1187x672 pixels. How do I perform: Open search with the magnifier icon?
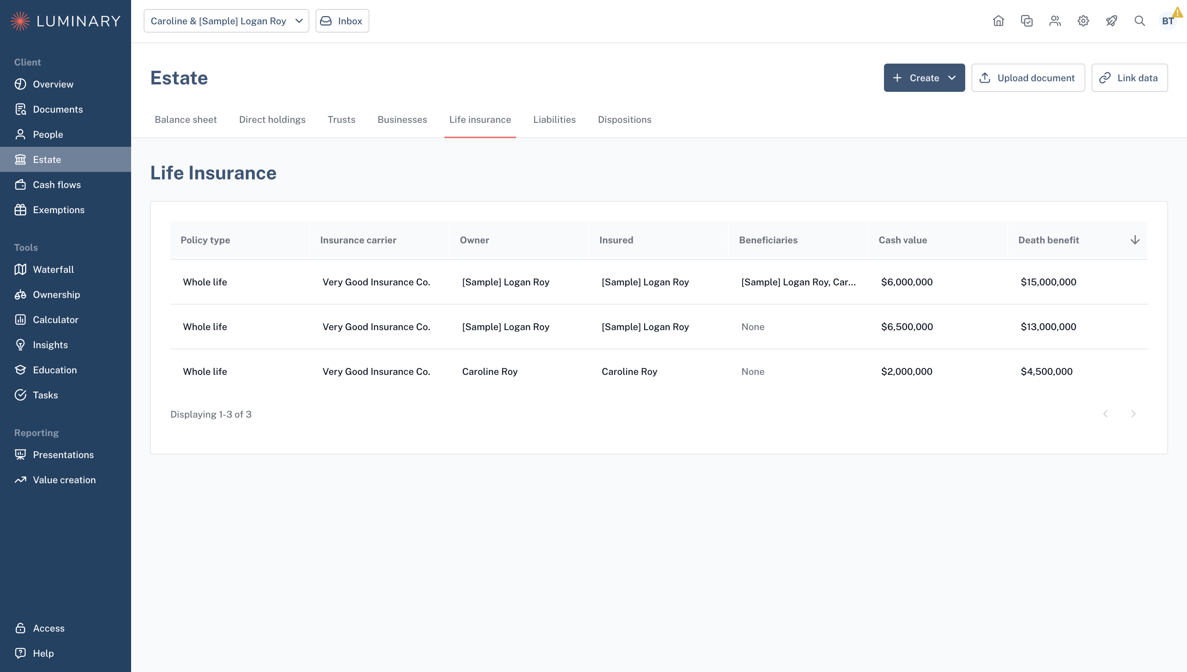click(1140, 21)
